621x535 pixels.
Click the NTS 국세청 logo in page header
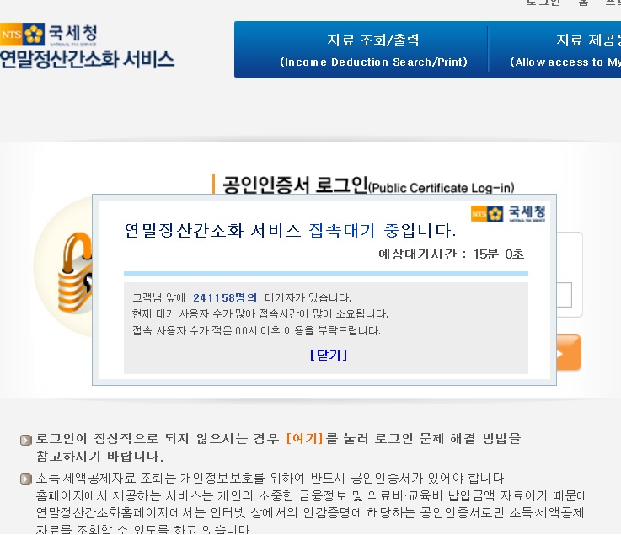48,34
